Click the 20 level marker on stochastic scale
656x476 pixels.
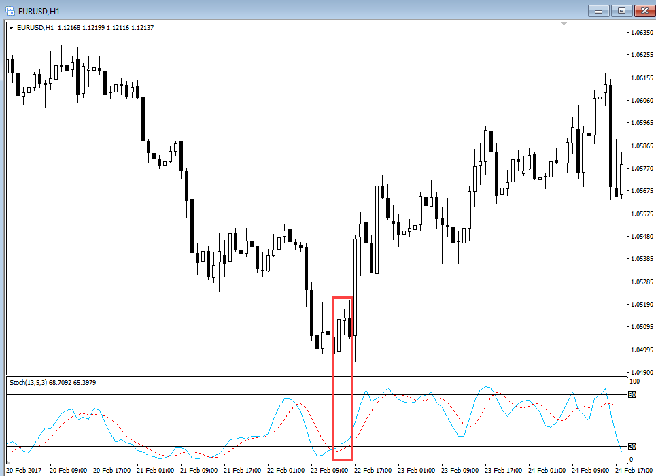632,447
